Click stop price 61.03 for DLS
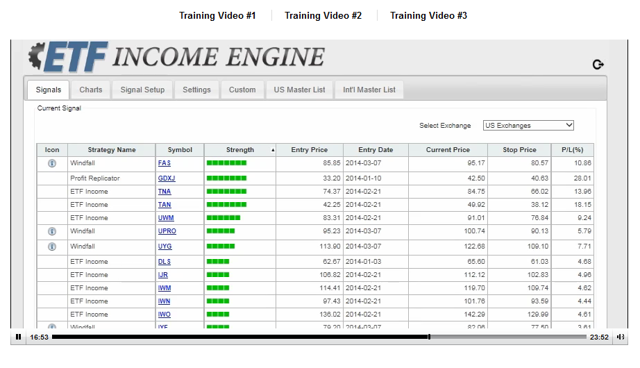Screen dimensions: 640x368 tap(539, 262)
